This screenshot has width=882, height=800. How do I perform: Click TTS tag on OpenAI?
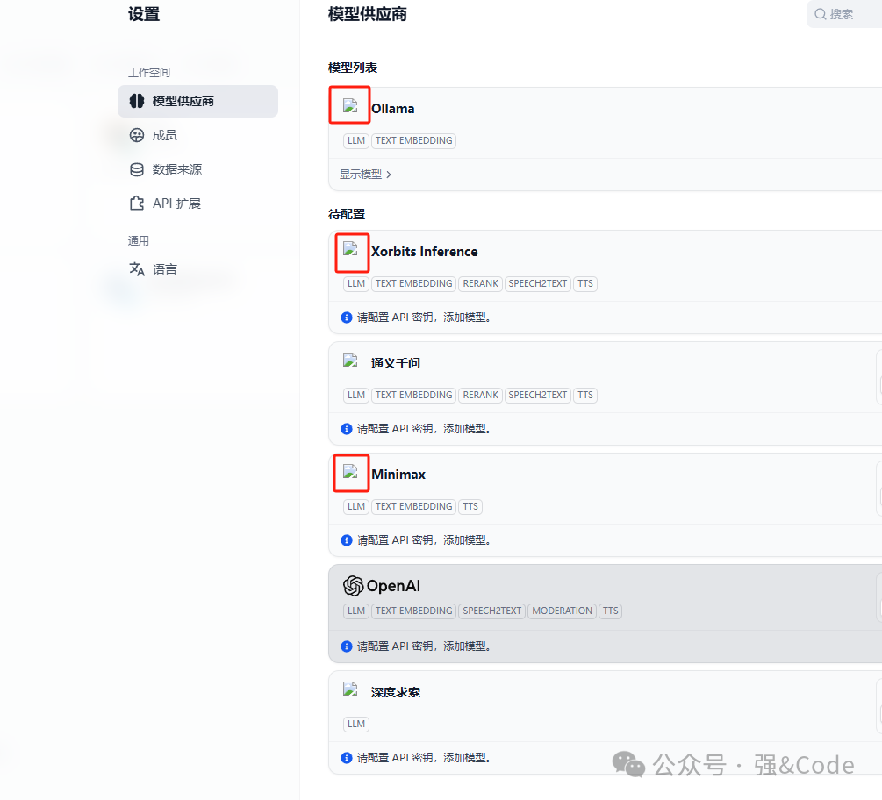pyautogui.click(x=610, y=611)
